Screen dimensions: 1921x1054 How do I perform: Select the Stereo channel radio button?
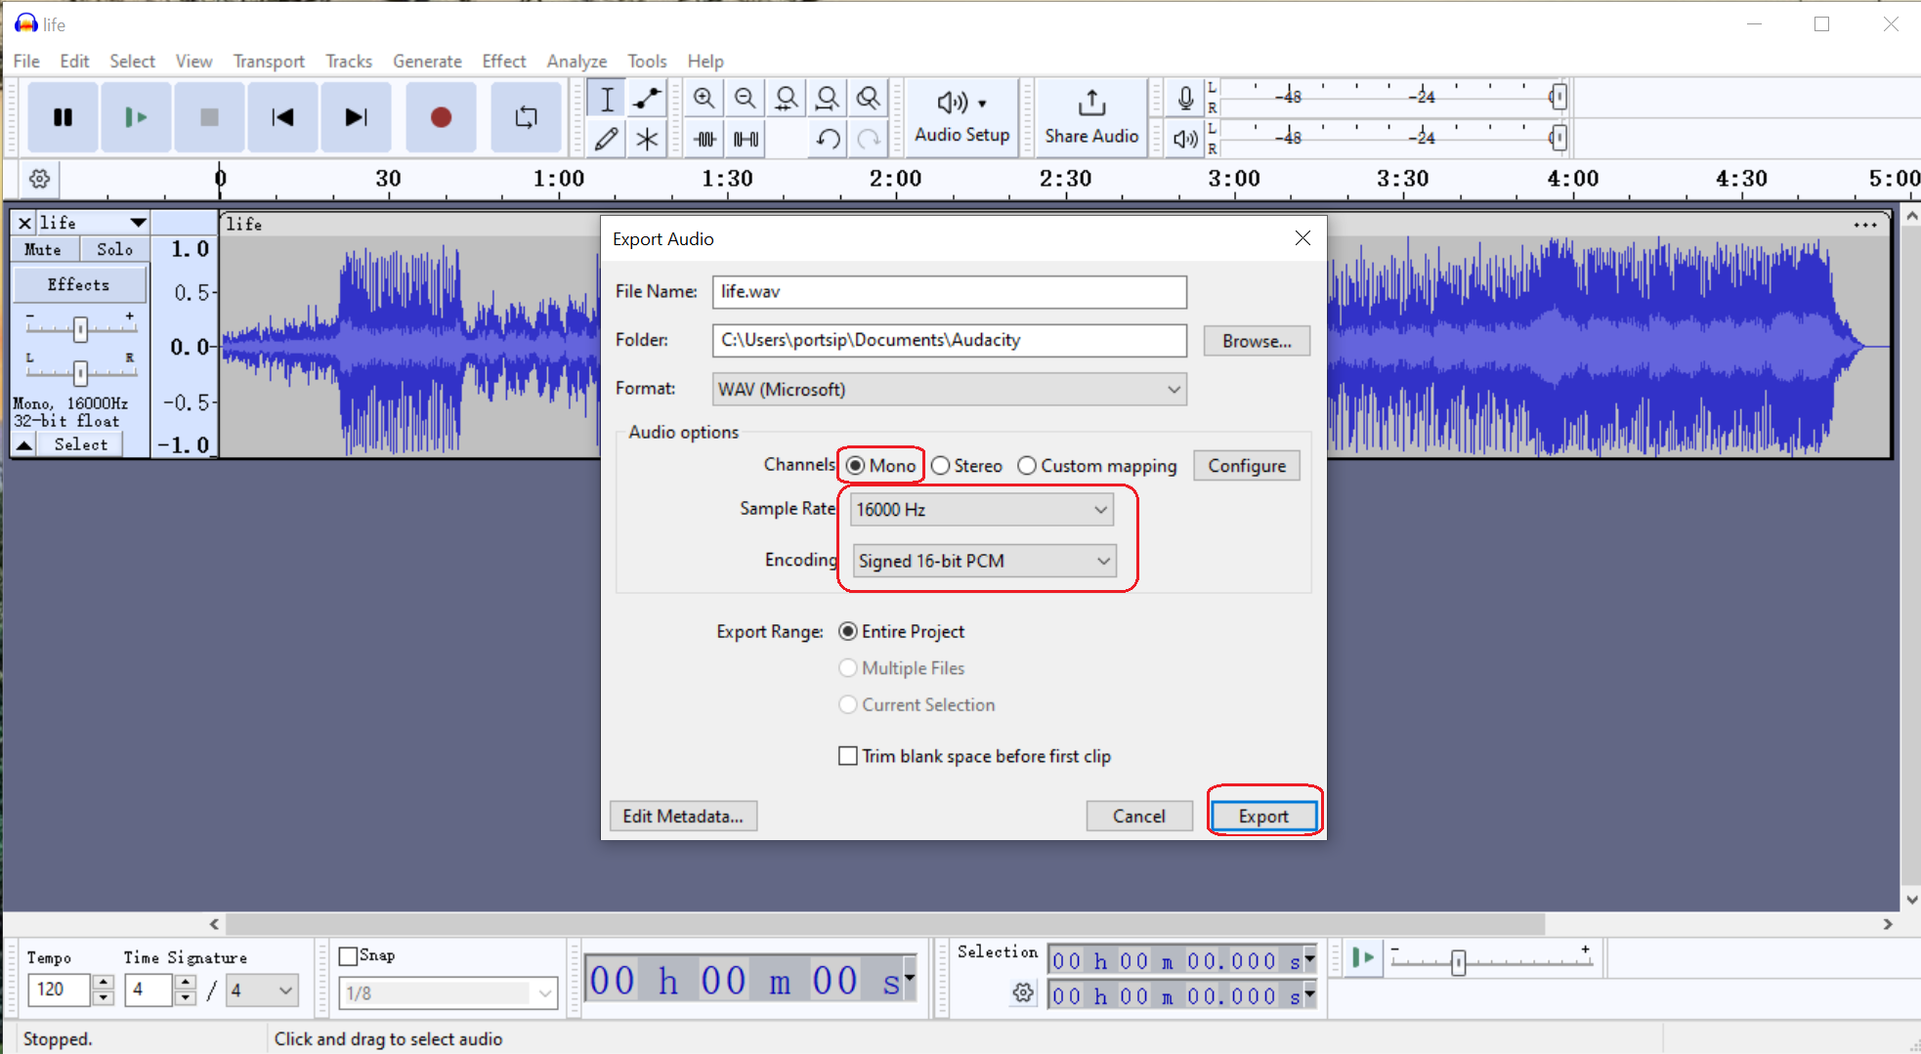coord(941,466)
